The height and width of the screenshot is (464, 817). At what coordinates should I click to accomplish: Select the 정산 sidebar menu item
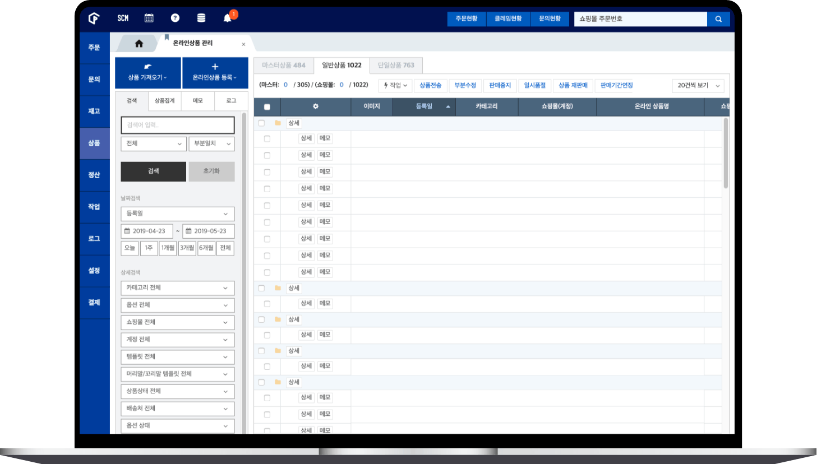[94, 175]
